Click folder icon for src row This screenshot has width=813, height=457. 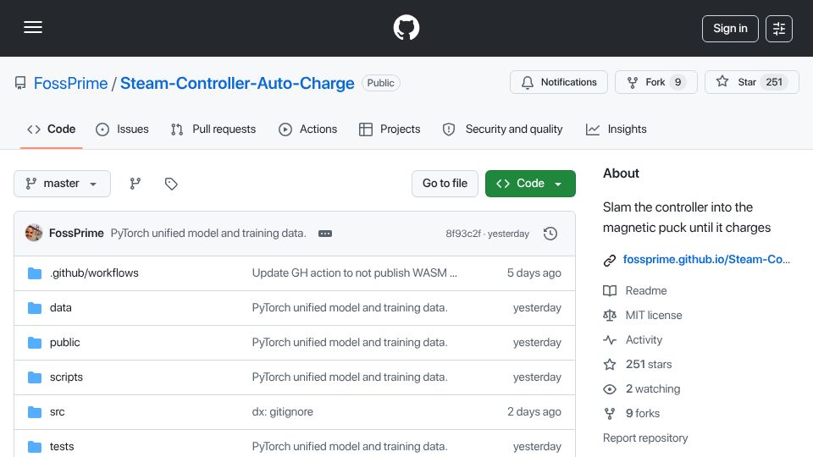click(35, 412)
